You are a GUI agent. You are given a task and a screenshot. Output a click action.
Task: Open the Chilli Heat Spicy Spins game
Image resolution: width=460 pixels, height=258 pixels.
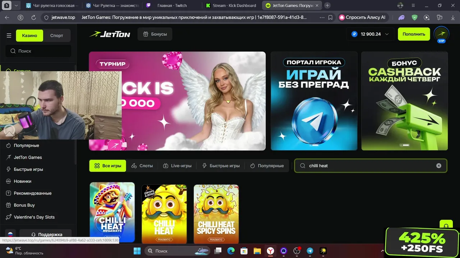(x=216, y=214)
